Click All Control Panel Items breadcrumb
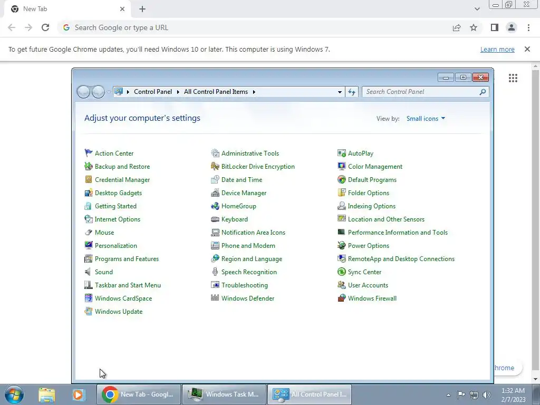540x405 pixels. [216, 92]
